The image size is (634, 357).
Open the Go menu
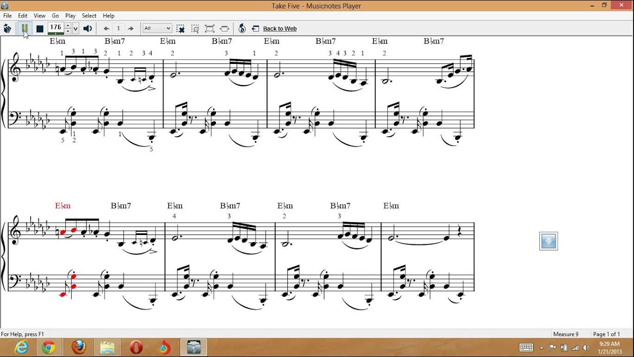(x=55, y=16)
